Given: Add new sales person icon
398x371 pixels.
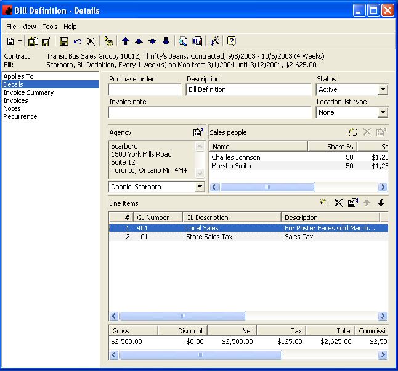Looking at the screenshot, I should pos(352,132).
